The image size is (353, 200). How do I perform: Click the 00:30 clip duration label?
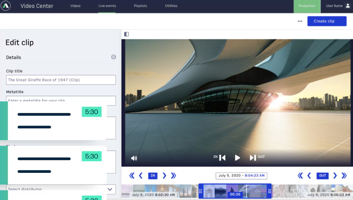[235, 195]
